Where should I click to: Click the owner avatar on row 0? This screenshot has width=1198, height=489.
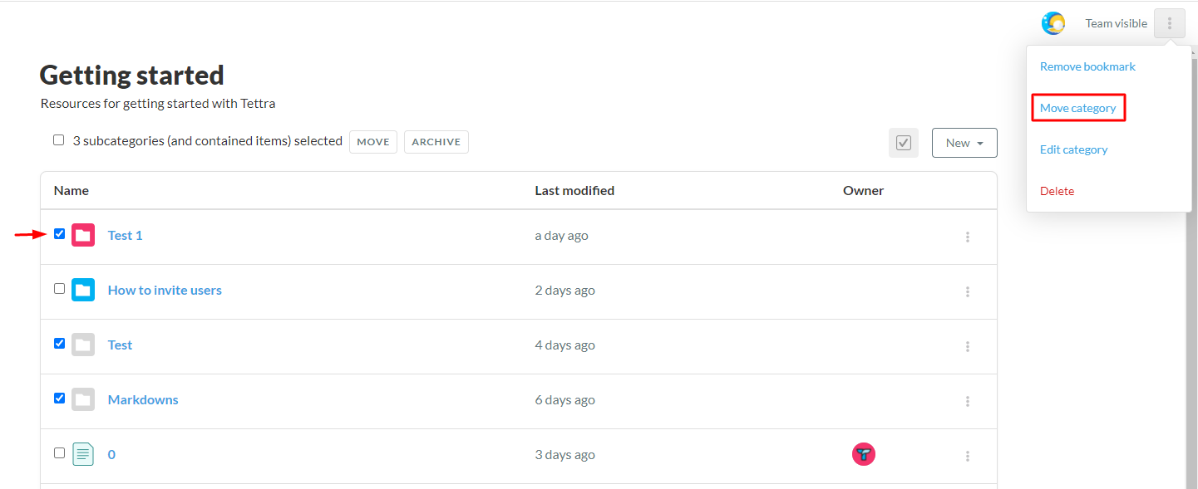(x=864, y=454)
